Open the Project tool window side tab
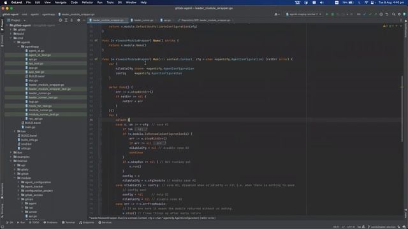408x229 pixels. coord(2,25)
